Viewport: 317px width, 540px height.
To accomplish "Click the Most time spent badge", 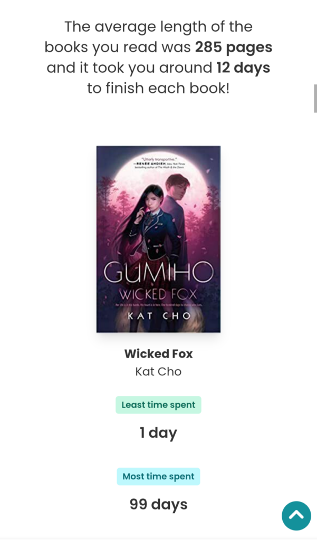I will tap(158, 477).
